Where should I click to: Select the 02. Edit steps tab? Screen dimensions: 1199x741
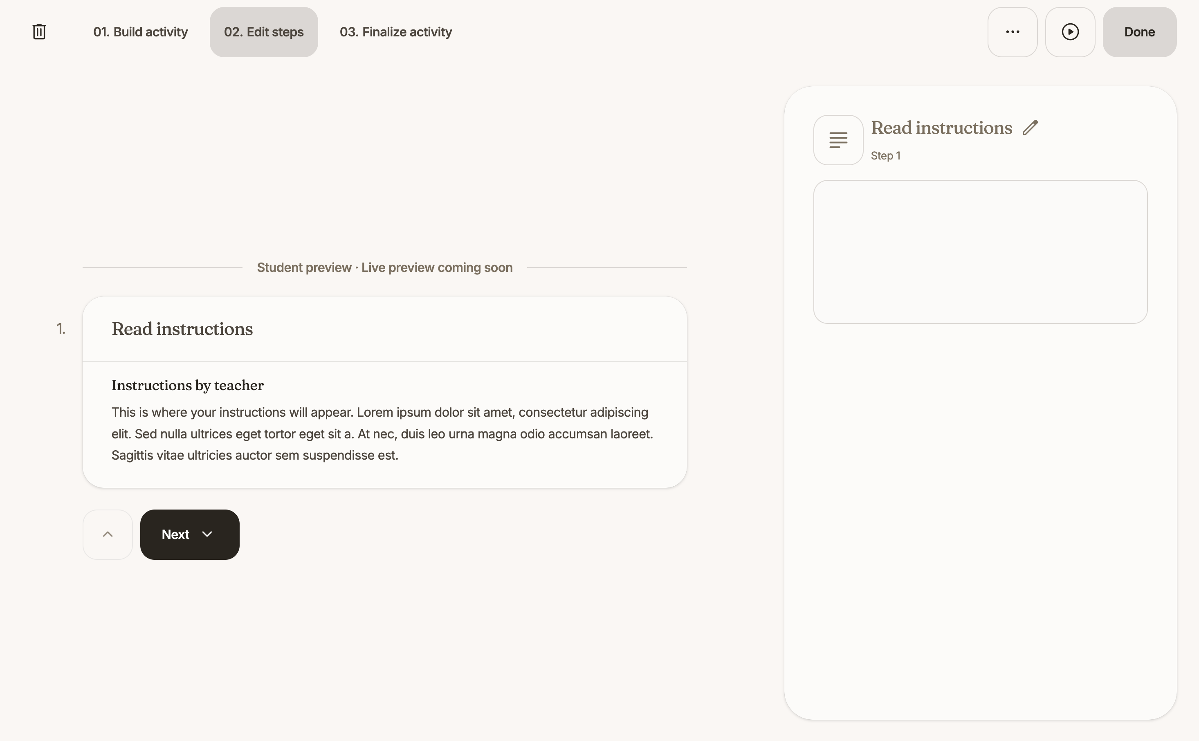point(264,32)
